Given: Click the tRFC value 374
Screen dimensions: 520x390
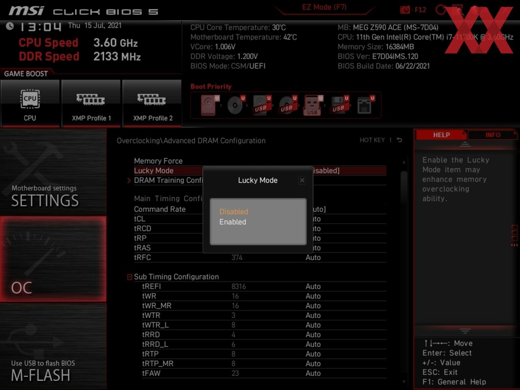Looking at the screenshot, I should pos(237,257).
